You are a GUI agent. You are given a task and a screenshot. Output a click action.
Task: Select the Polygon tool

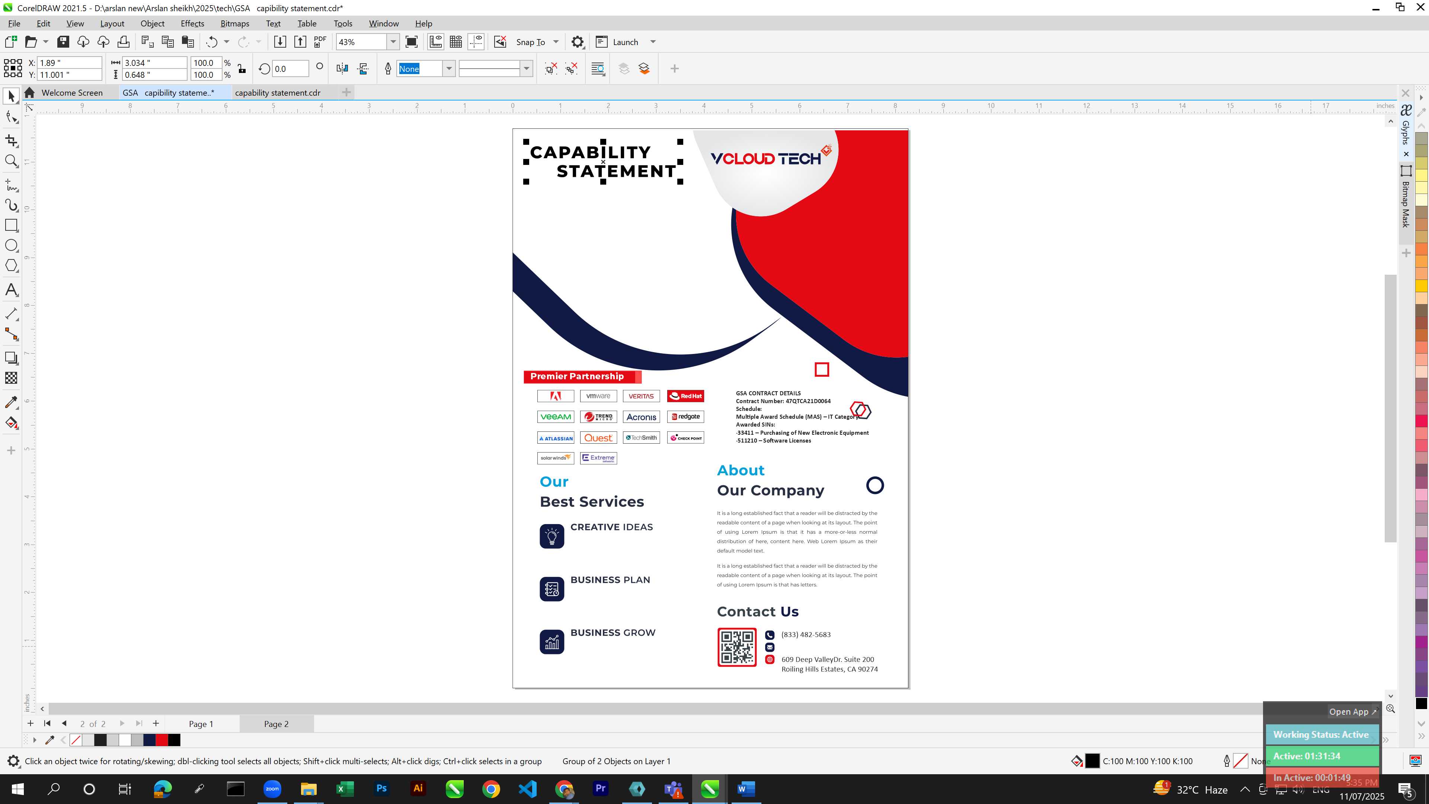[x=11, y=266]
